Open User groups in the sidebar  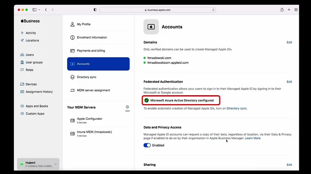(x=34, y=62)
